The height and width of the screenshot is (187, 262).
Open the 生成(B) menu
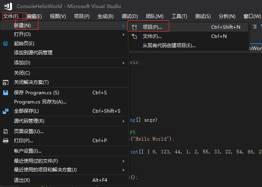pos(106,16)
